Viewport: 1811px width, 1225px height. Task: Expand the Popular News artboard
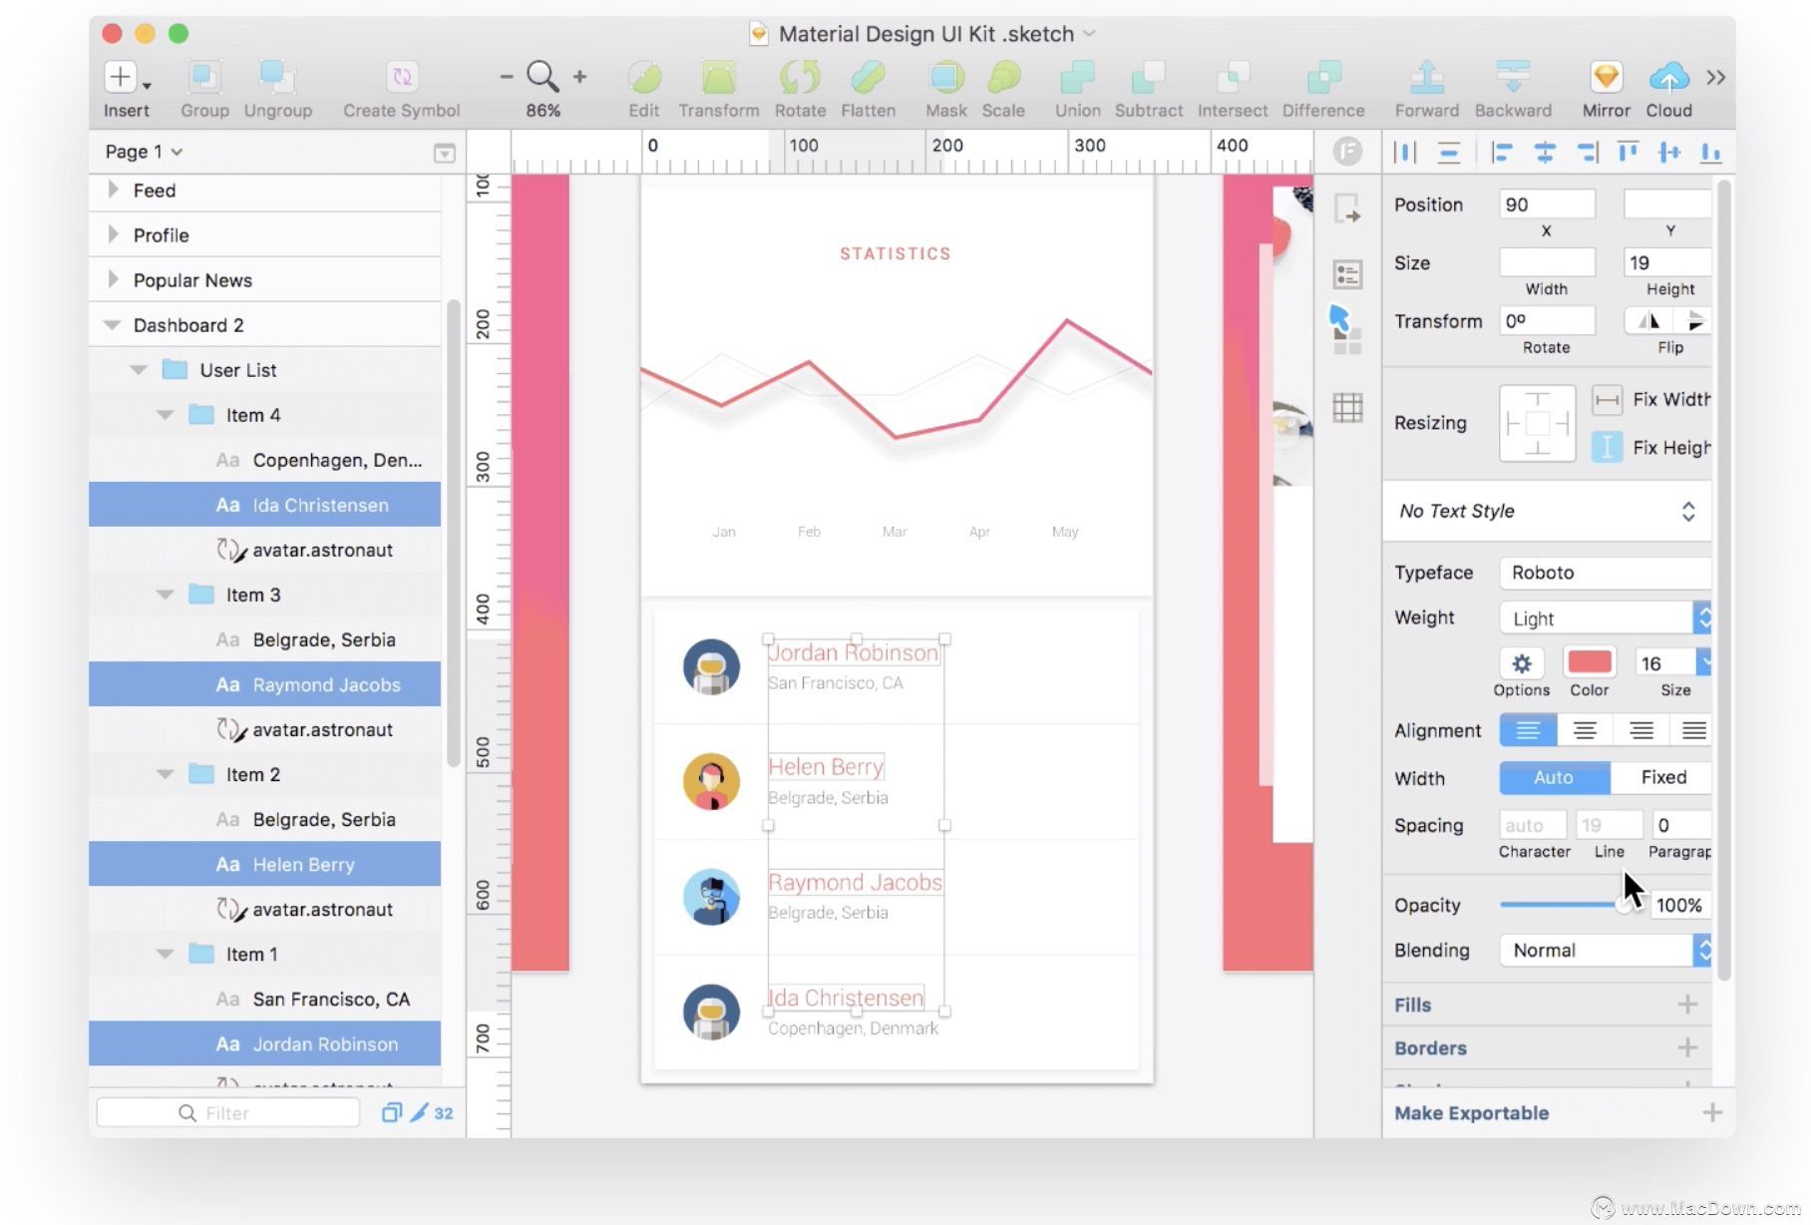pos(113,279)
